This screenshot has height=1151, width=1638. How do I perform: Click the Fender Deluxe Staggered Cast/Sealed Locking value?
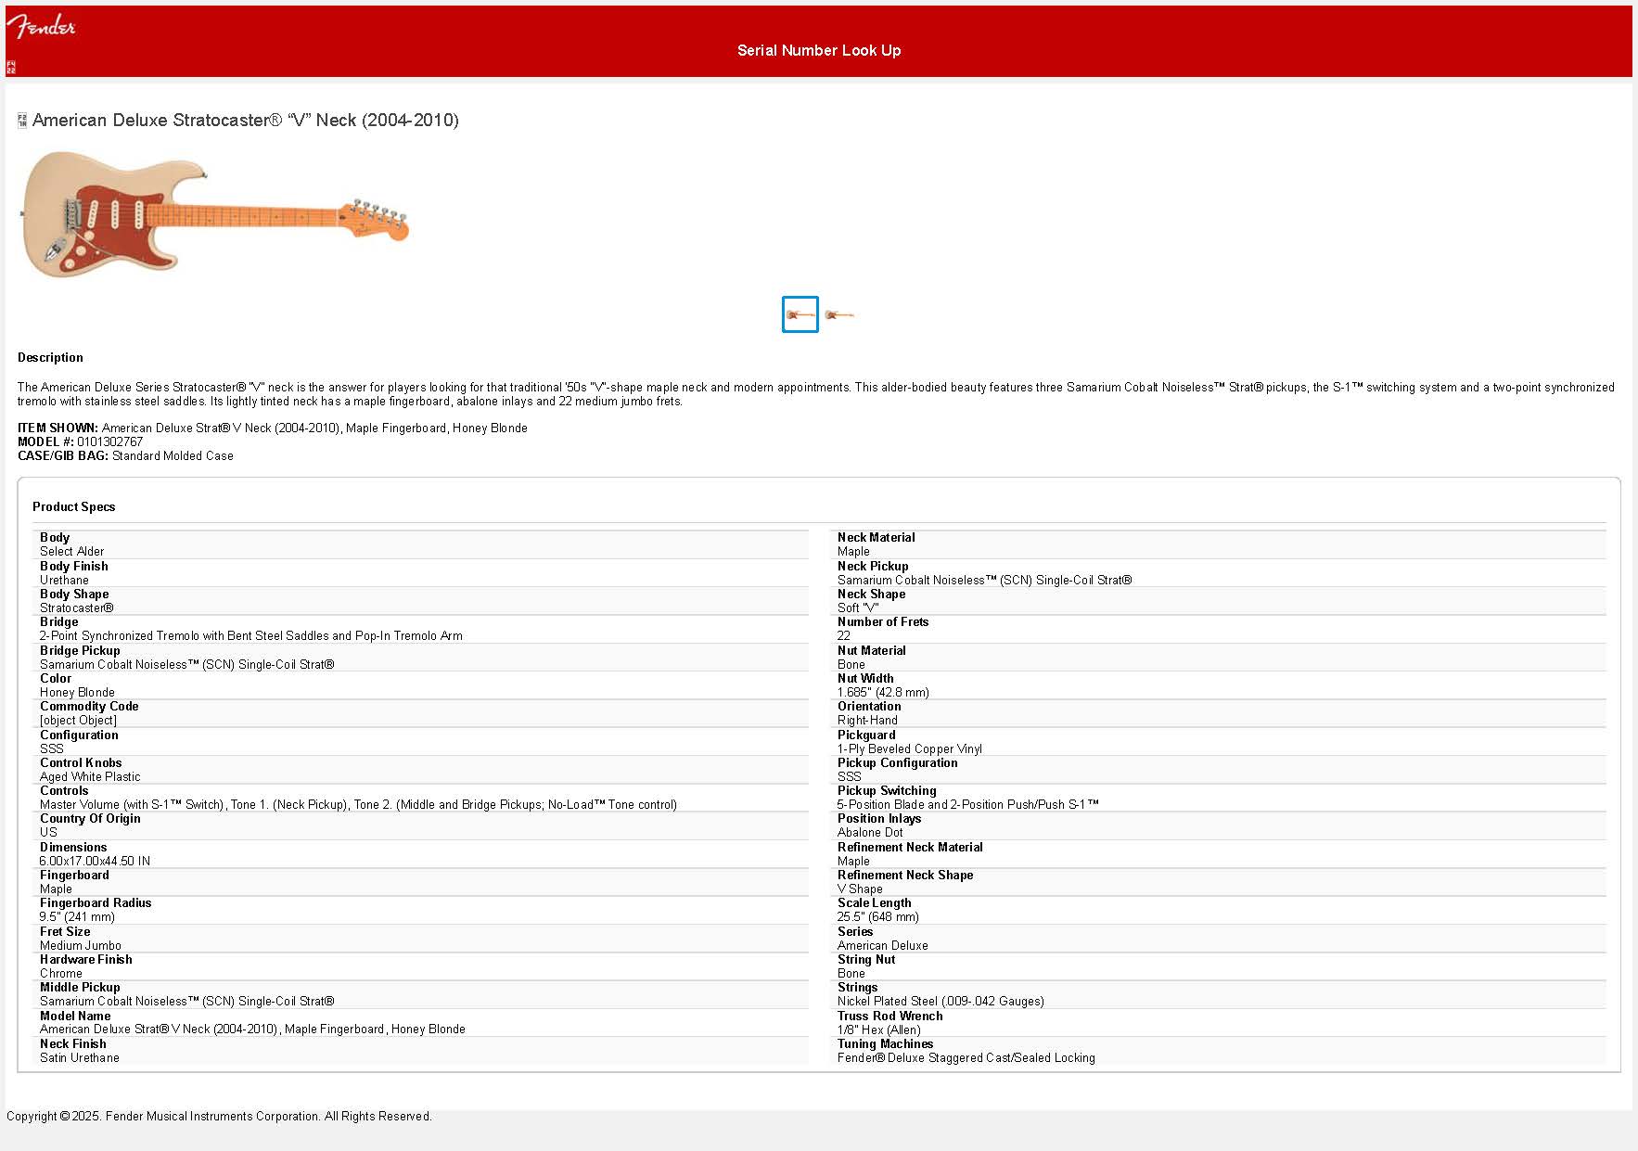[x=966, y=1057]
